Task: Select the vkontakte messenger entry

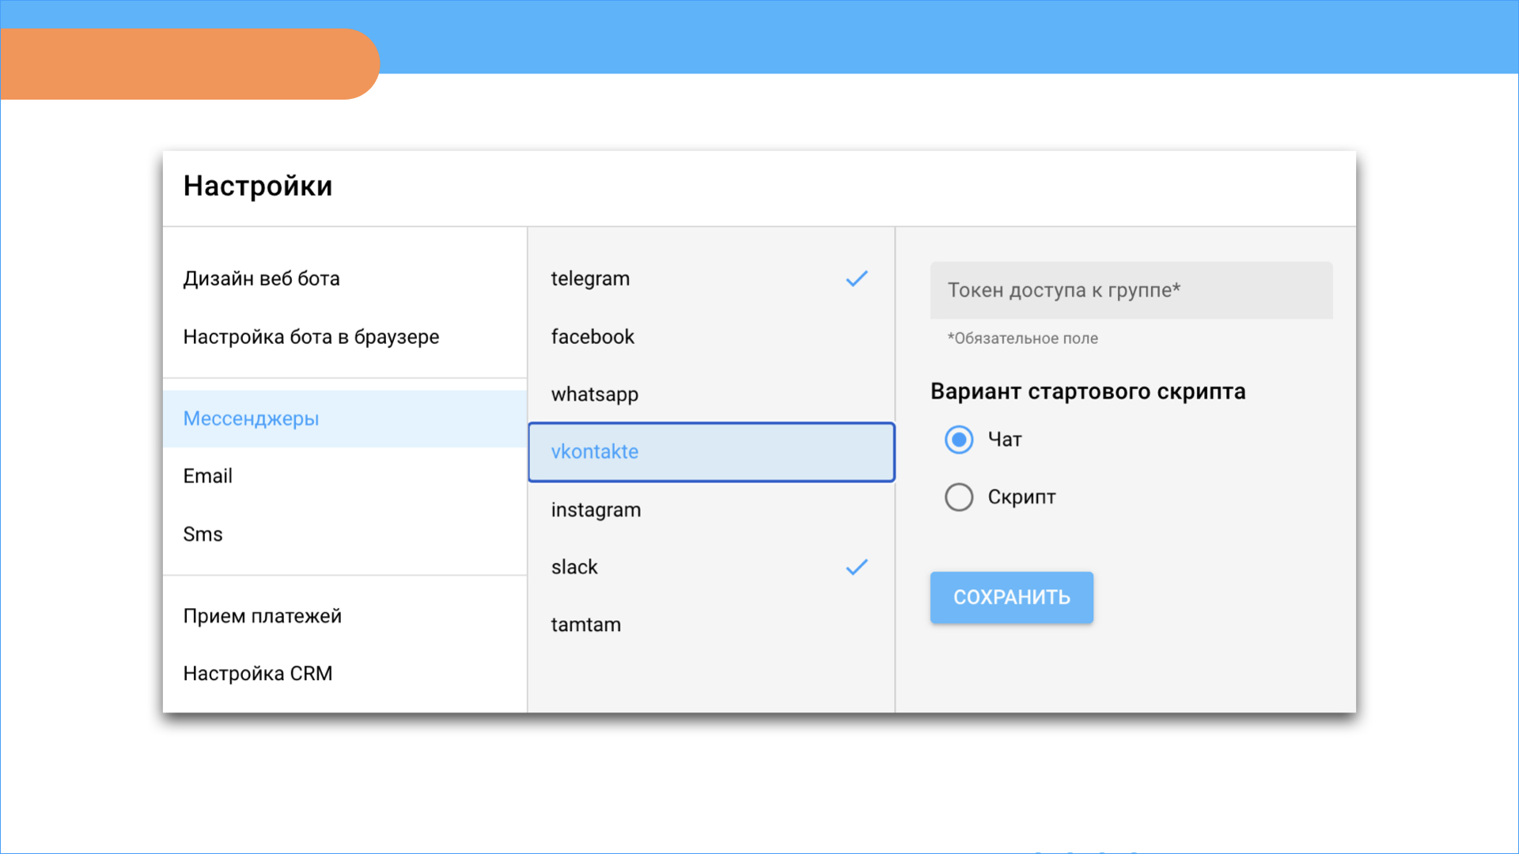Action: pyautogui.click(x=595, y=452)
